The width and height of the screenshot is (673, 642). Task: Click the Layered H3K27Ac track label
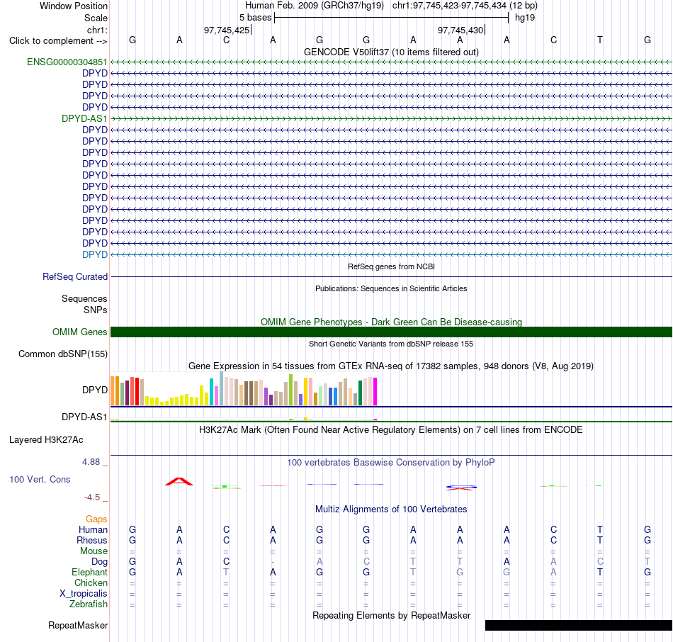pyautogui.click(x=46, y=440)
